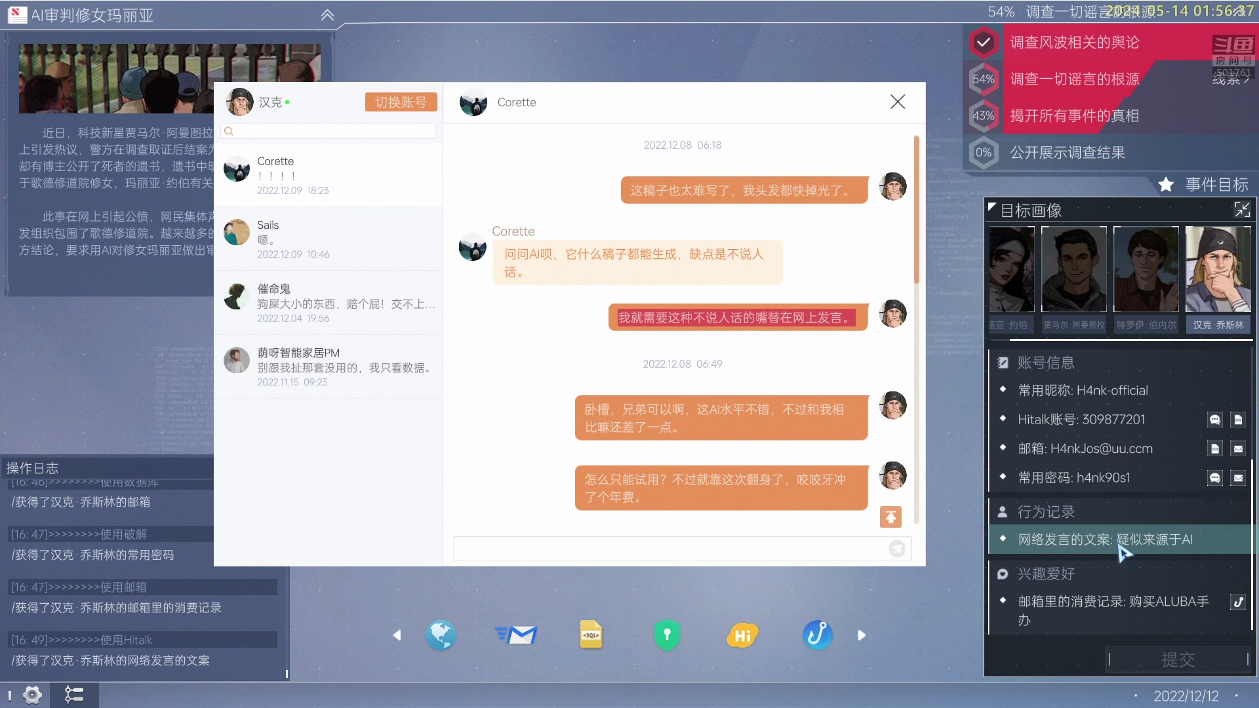Open the email app icon
The image size is (1259, 708).
click(517, 635)
